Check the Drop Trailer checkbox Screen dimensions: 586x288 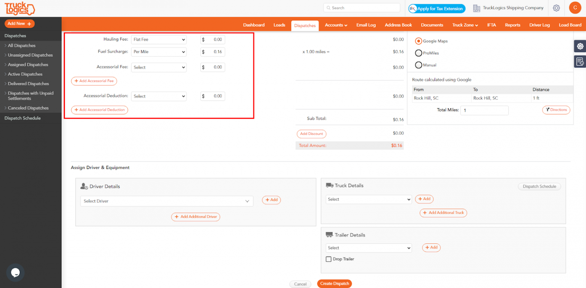click(328, 259)
